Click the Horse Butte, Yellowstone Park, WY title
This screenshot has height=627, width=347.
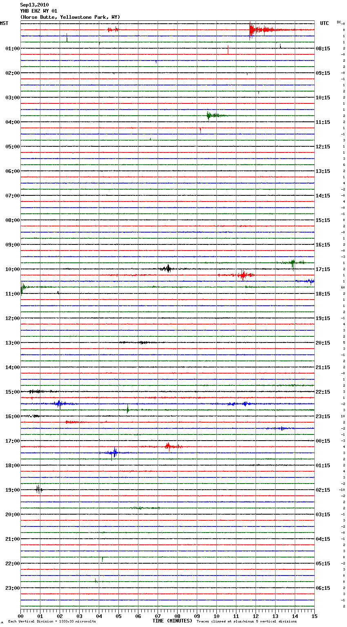coord(70,17)
